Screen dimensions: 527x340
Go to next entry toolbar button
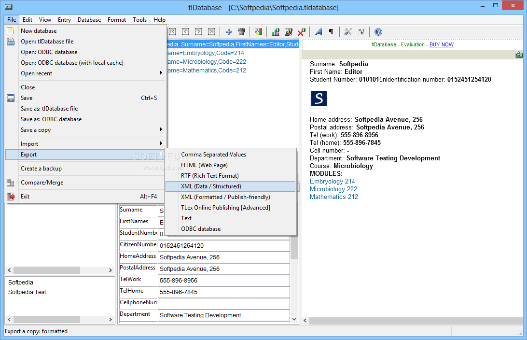tap(198, 32)
